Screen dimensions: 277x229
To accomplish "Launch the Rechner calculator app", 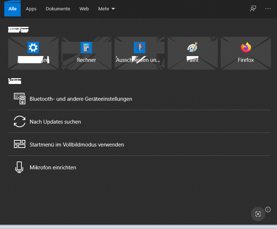I will click(x=86, y=53).
